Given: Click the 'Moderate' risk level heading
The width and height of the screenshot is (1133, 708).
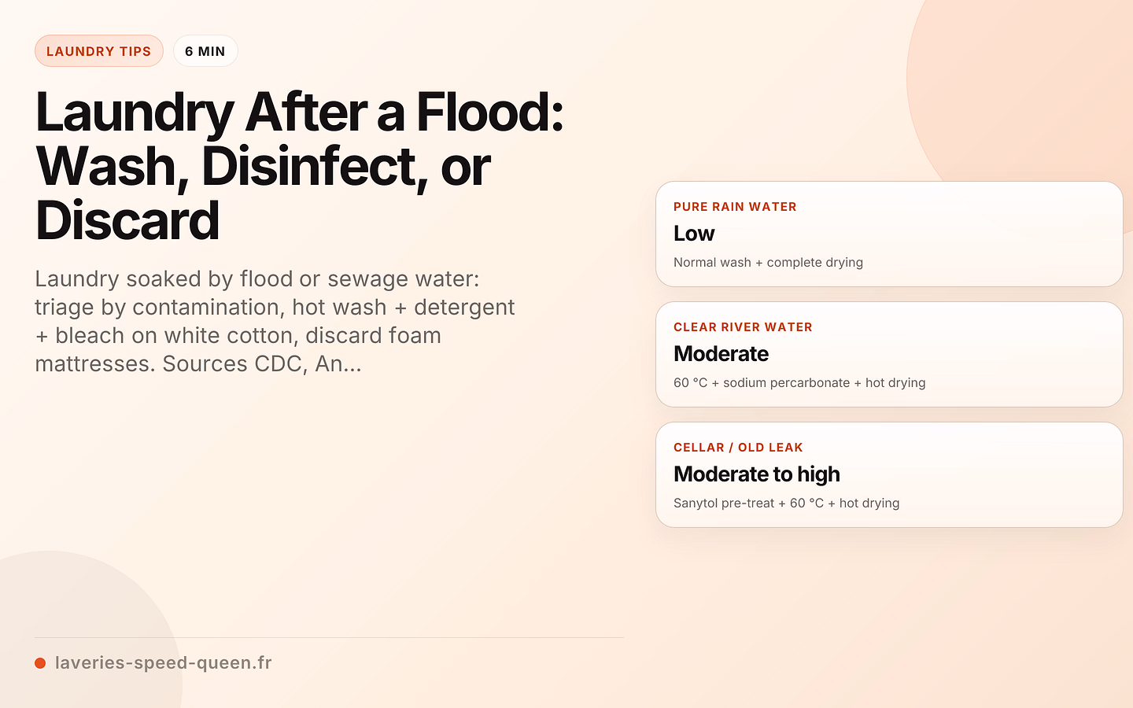Looking at the screenshot, I should click(721, 354).
